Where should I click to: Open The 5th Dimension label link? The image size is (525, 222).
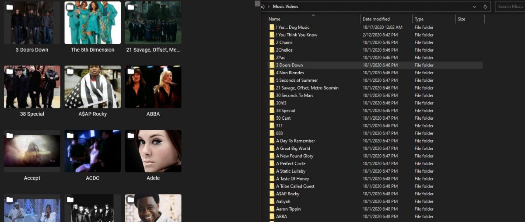92,50
